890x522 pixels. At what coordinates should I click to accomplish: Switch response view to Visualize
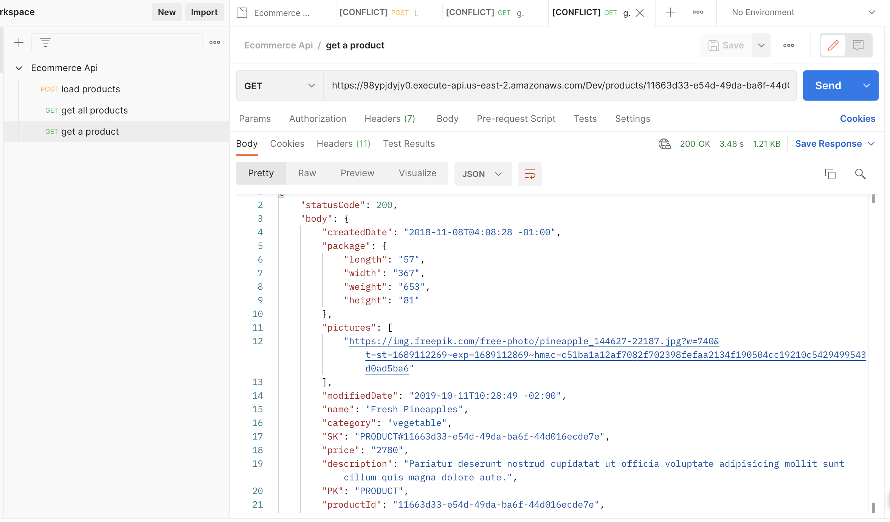[417, 173]
